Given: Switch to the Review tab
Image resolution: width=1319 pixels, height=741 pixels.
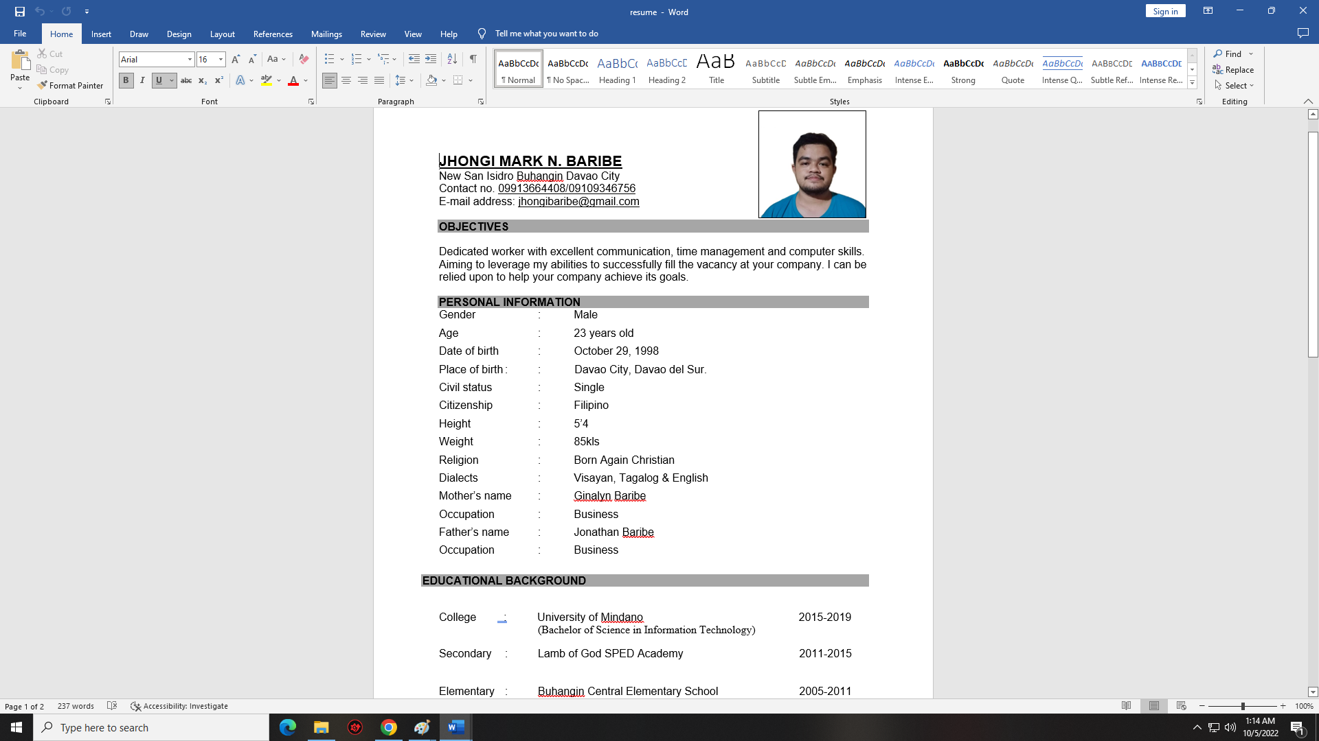Looking at the screenshot, I should [x=373, y=34].
